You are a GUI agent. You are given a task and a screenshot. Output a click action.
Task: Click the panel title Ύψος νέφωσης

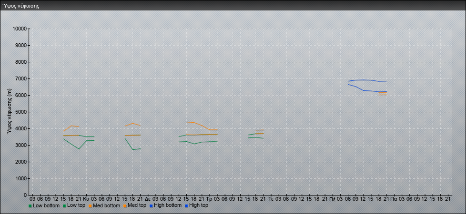(21, 6)
